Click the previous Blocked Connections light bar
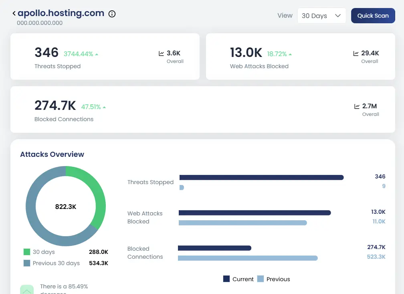 [x=248, y=258]
